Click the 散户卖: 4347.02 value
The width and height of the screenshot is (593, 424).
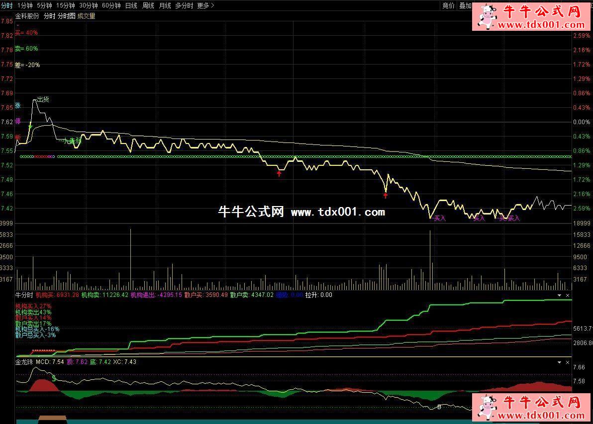[x=252, y=295]
